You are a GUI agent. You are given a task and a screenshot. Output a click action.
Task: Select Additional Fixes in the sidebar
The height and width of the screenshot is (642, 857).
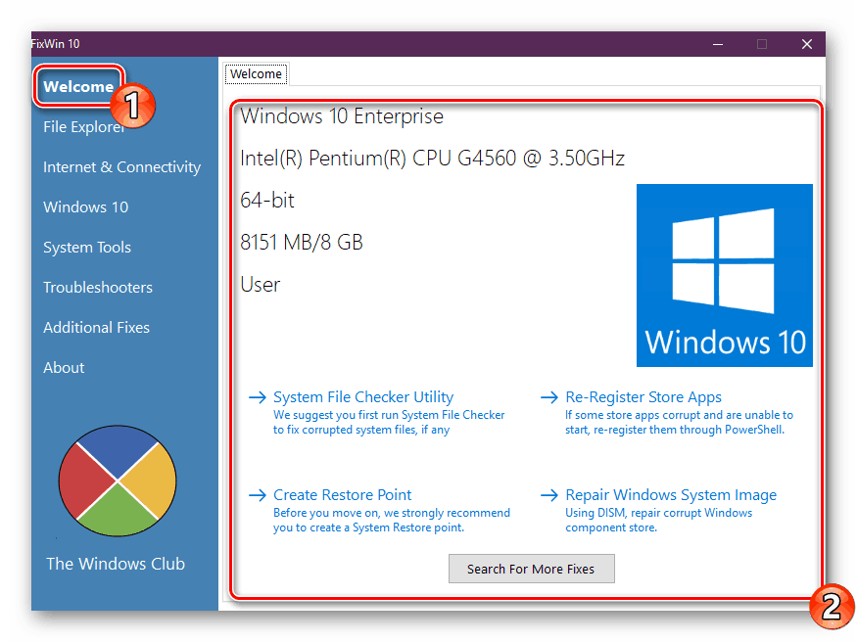(96, 328)
